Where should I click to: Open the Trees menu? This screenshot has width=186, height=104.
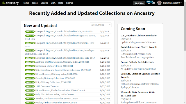[x=35, y=3]
